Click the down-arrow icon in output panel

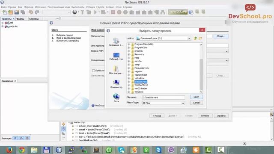[x=63, y=124]
